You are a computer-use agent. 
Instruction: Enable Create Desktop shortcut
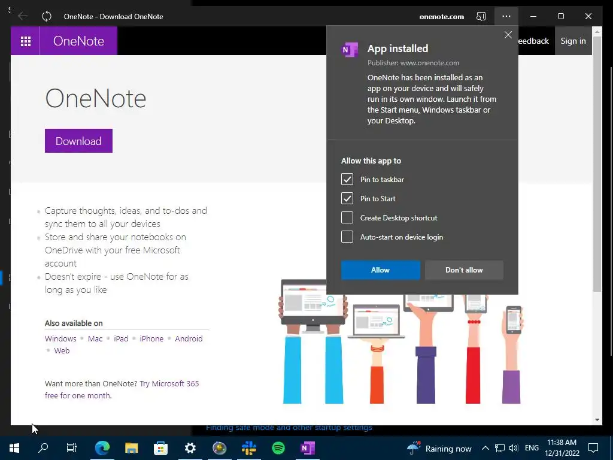pos(347,217)
